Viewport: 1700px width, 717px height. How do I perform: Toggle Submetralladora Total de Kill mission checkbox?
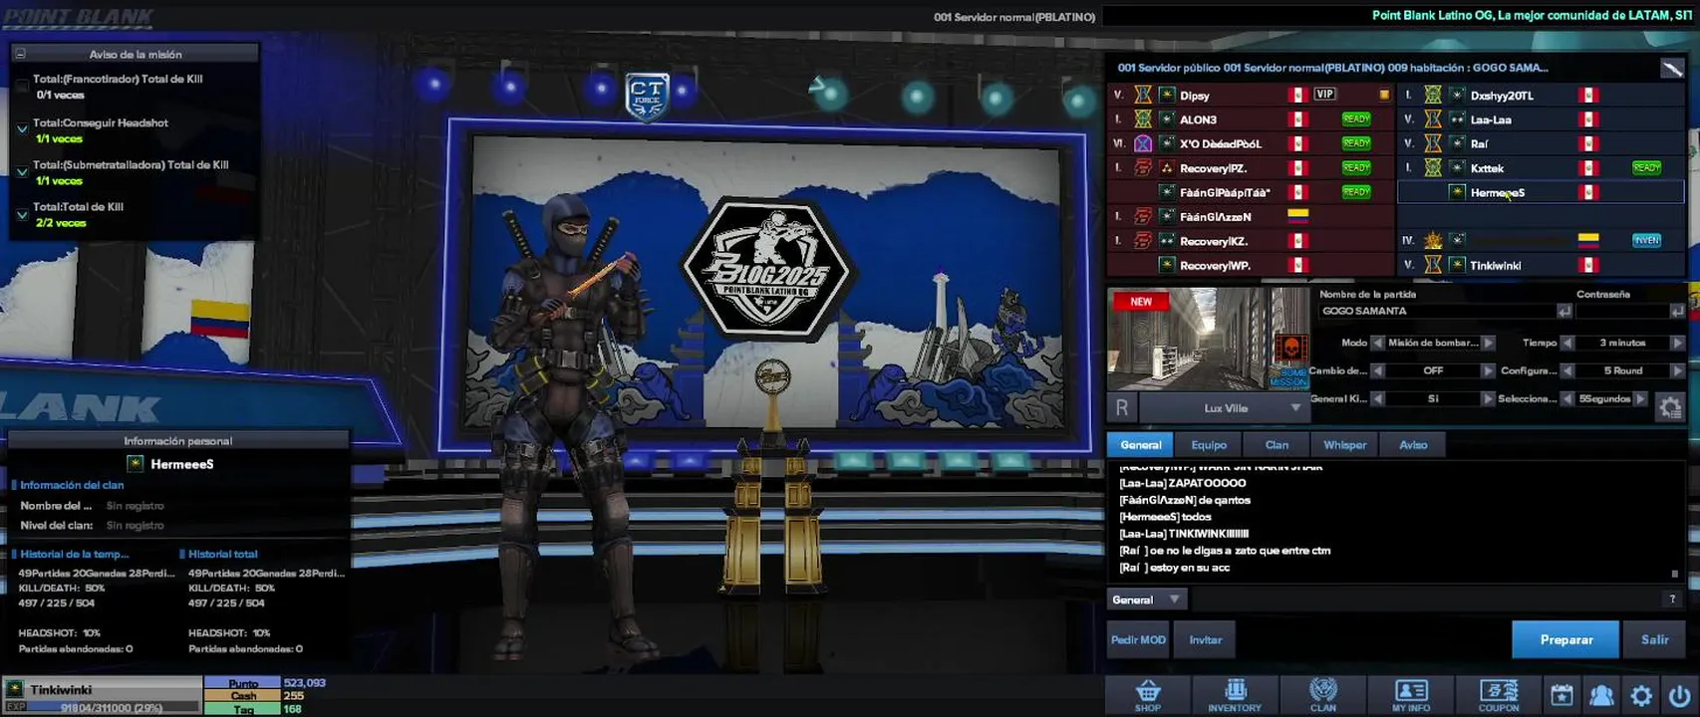22,171
